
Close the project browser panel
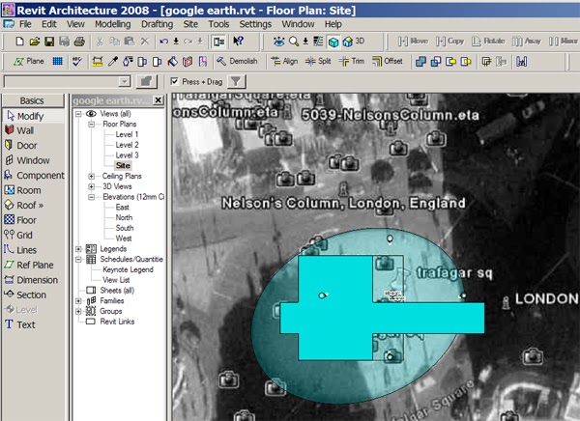coord(159,100)
